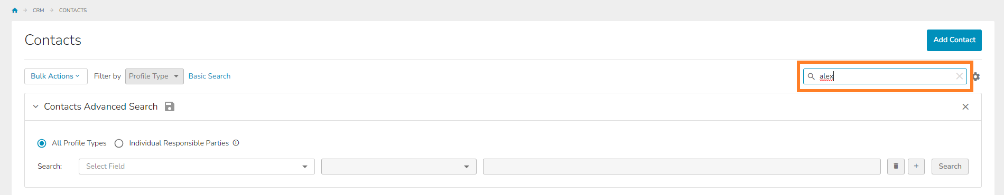The height and width of the screenshot is (195, 1004).
Task: Click the info icon next to Responsible Parties
Action: [236, 143]
